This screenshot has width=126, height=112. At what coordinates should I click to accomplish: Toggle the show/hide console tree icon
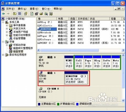(x=19, y=14)
